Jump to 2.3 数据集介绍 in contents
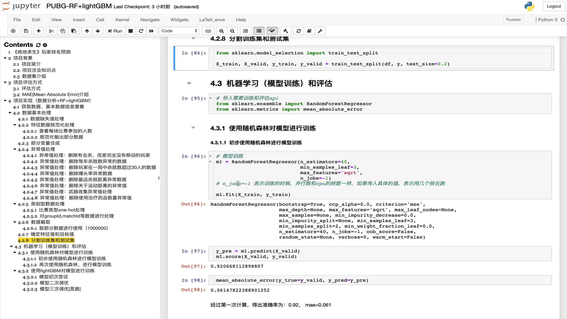This screenshot has width=567, height=319. pyautogui.click(x=30, y=76)
